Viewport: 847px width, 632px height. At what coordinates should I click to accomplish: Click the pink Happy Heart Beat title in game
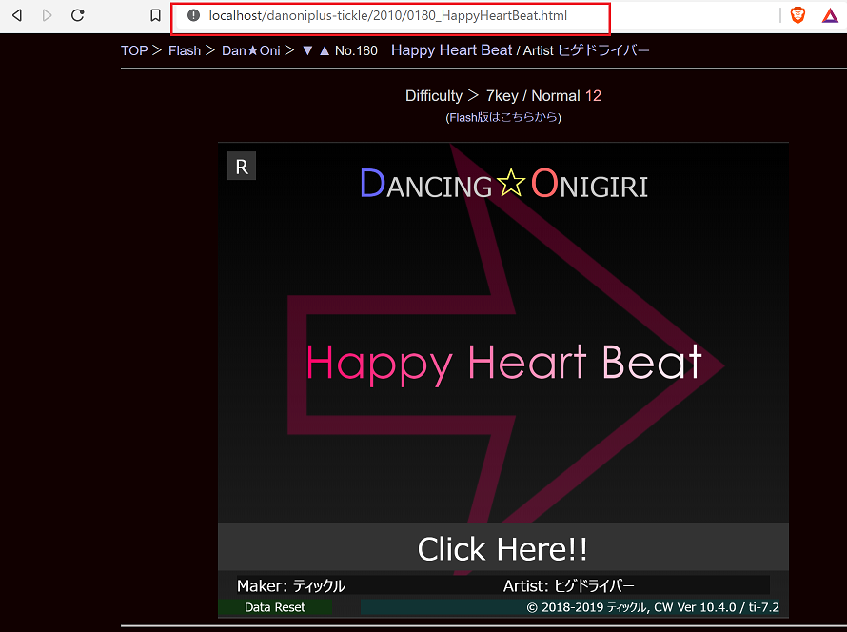[x=504, y=364]
